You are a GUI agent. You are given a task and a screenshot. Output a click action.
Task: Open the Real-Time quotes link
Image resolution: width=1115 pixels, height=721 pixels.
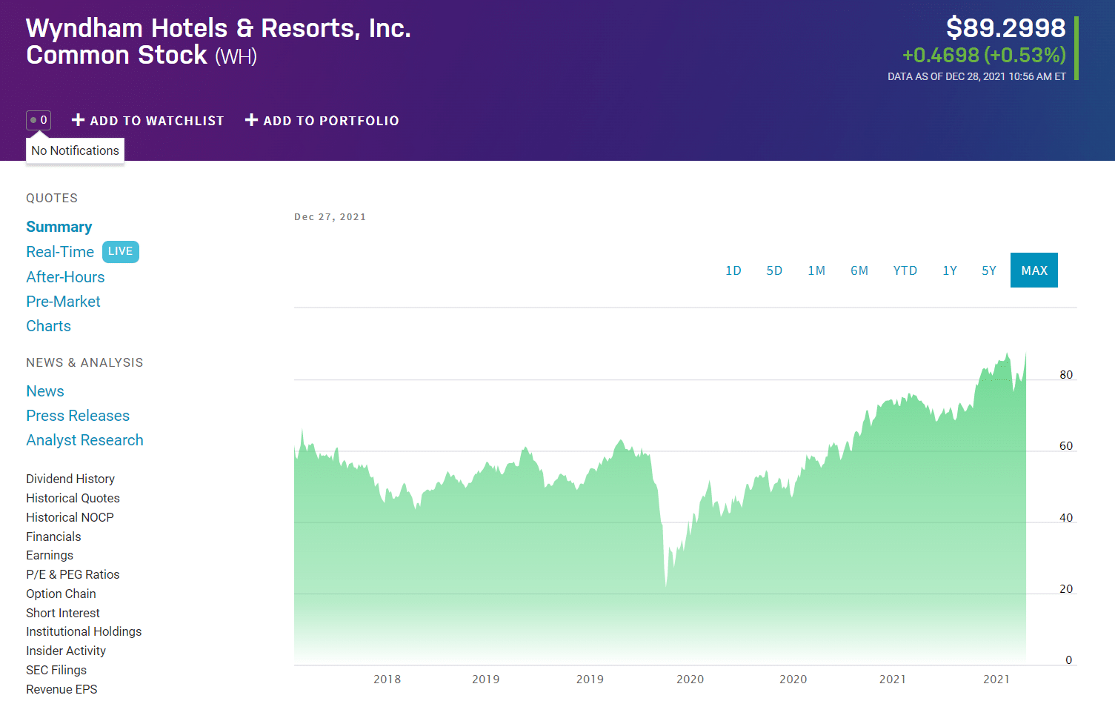pyautogui.click(x=60, y=252)
